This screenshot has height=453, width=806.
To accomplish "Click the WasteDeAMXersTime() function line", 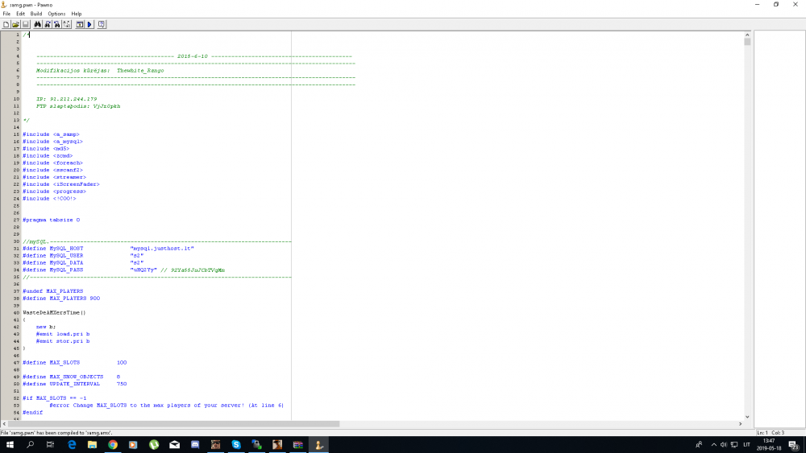I will coord(54,312).
